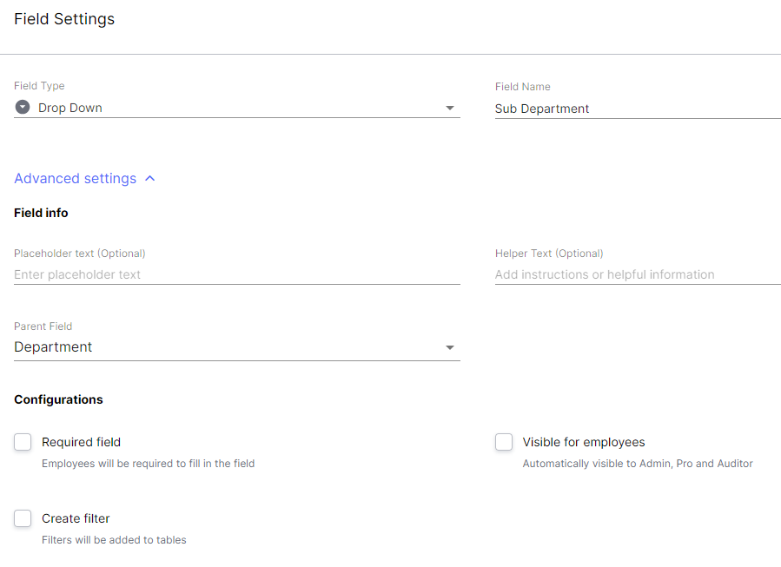The width and height of the screenshot is (781, 567).
Task: Tick the Create filter checkbox
Action: [23, 518]
